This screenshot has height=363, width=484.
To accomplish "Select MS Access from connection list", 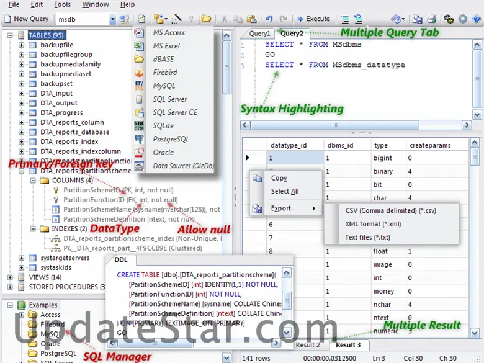I will [174, 32].
